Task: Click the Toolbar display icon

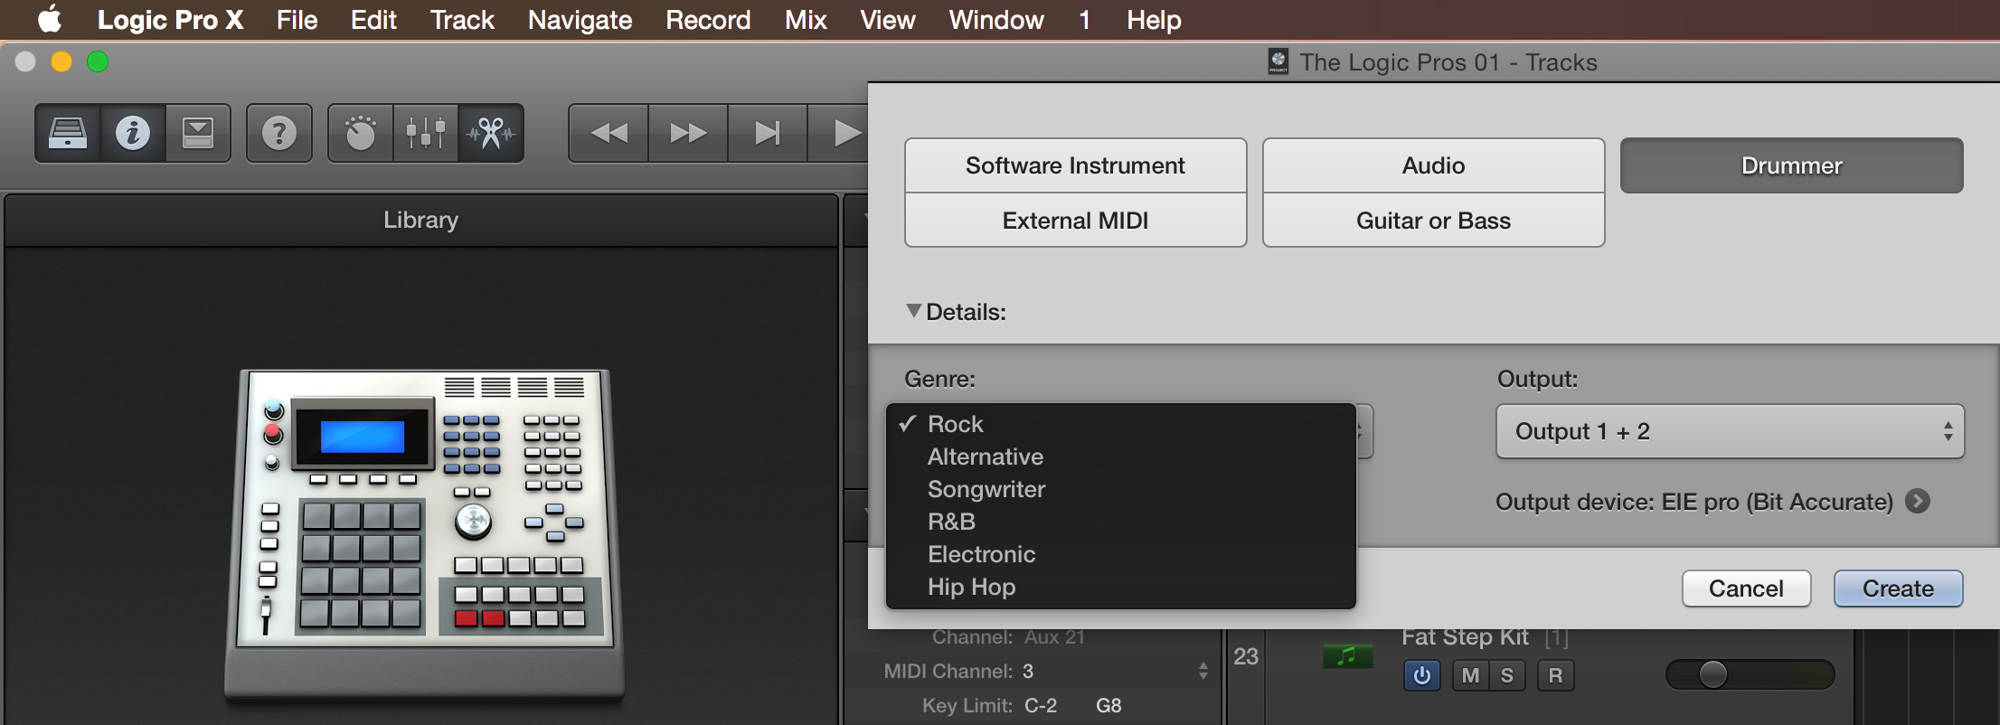Action: point(198,134)
